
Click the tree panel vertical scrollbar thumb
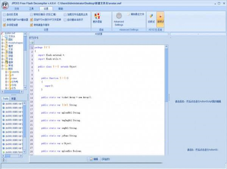click(x=25, y=43)
